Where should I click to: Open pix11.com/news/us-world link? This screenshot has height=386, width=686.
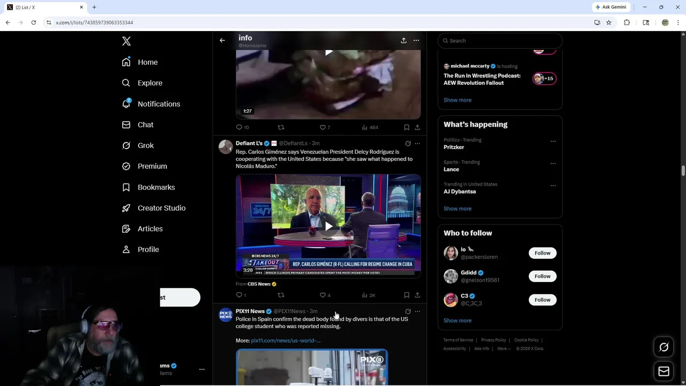click(286, 340)
